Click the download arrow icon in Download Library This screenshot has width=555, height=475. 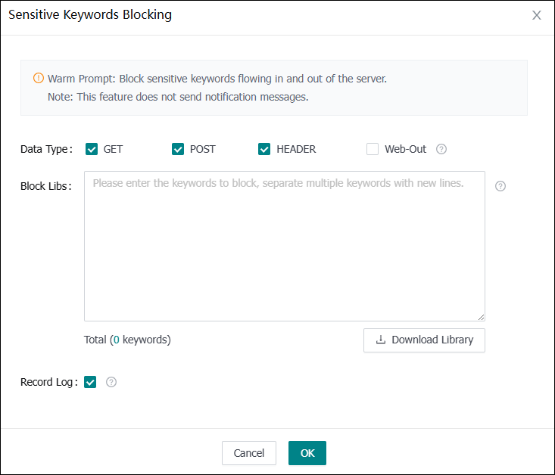(x=380, y=340)
